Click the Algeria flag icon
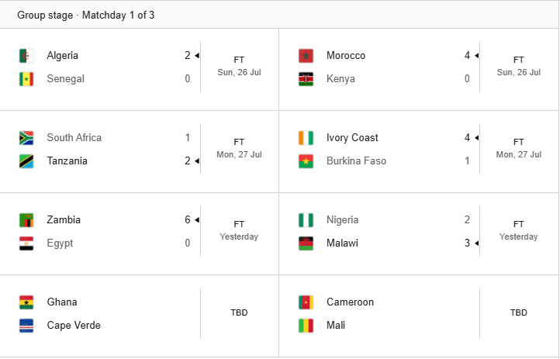This screenshot has width=560, height=359. (26, 56)
